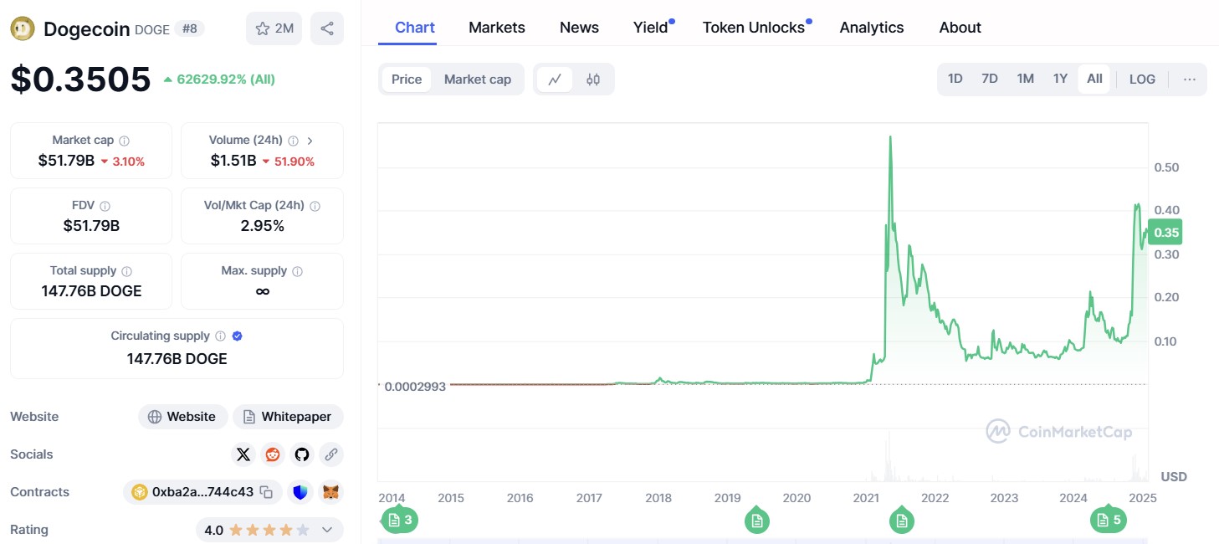
Task: Expand the Rating stars dropdown
Action: (x=326, y=529)
